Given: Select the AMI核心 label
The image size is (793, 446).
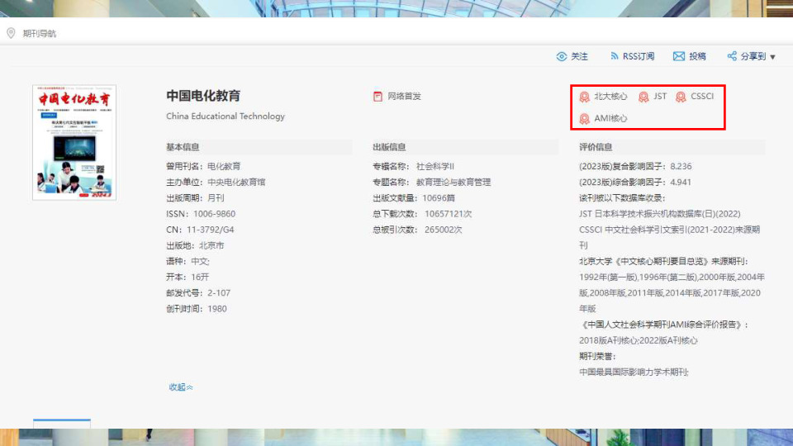Looking at the screenshot, I should [x=610, y=118].
